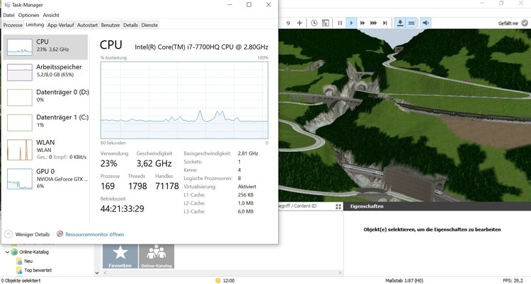Collapse the Online-Katalog tree node

pos(8,252)
